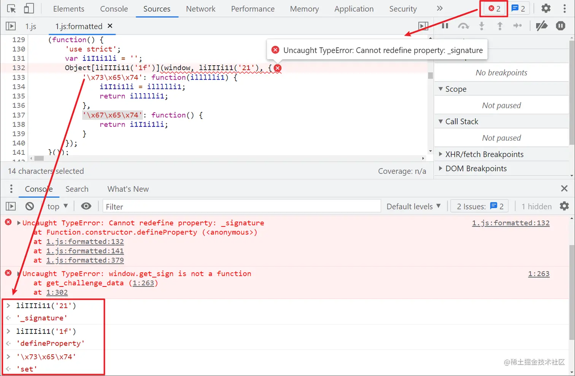Open the 1:263 source link on right
The height and width of the screenshot is (376, 575).
tap(538, 274)
